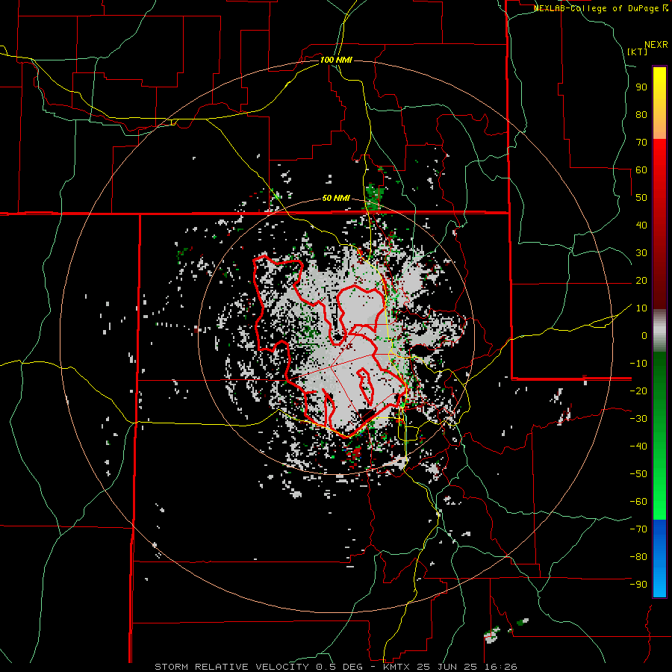Click the 90 value on velocity scale

pos(641,87)
